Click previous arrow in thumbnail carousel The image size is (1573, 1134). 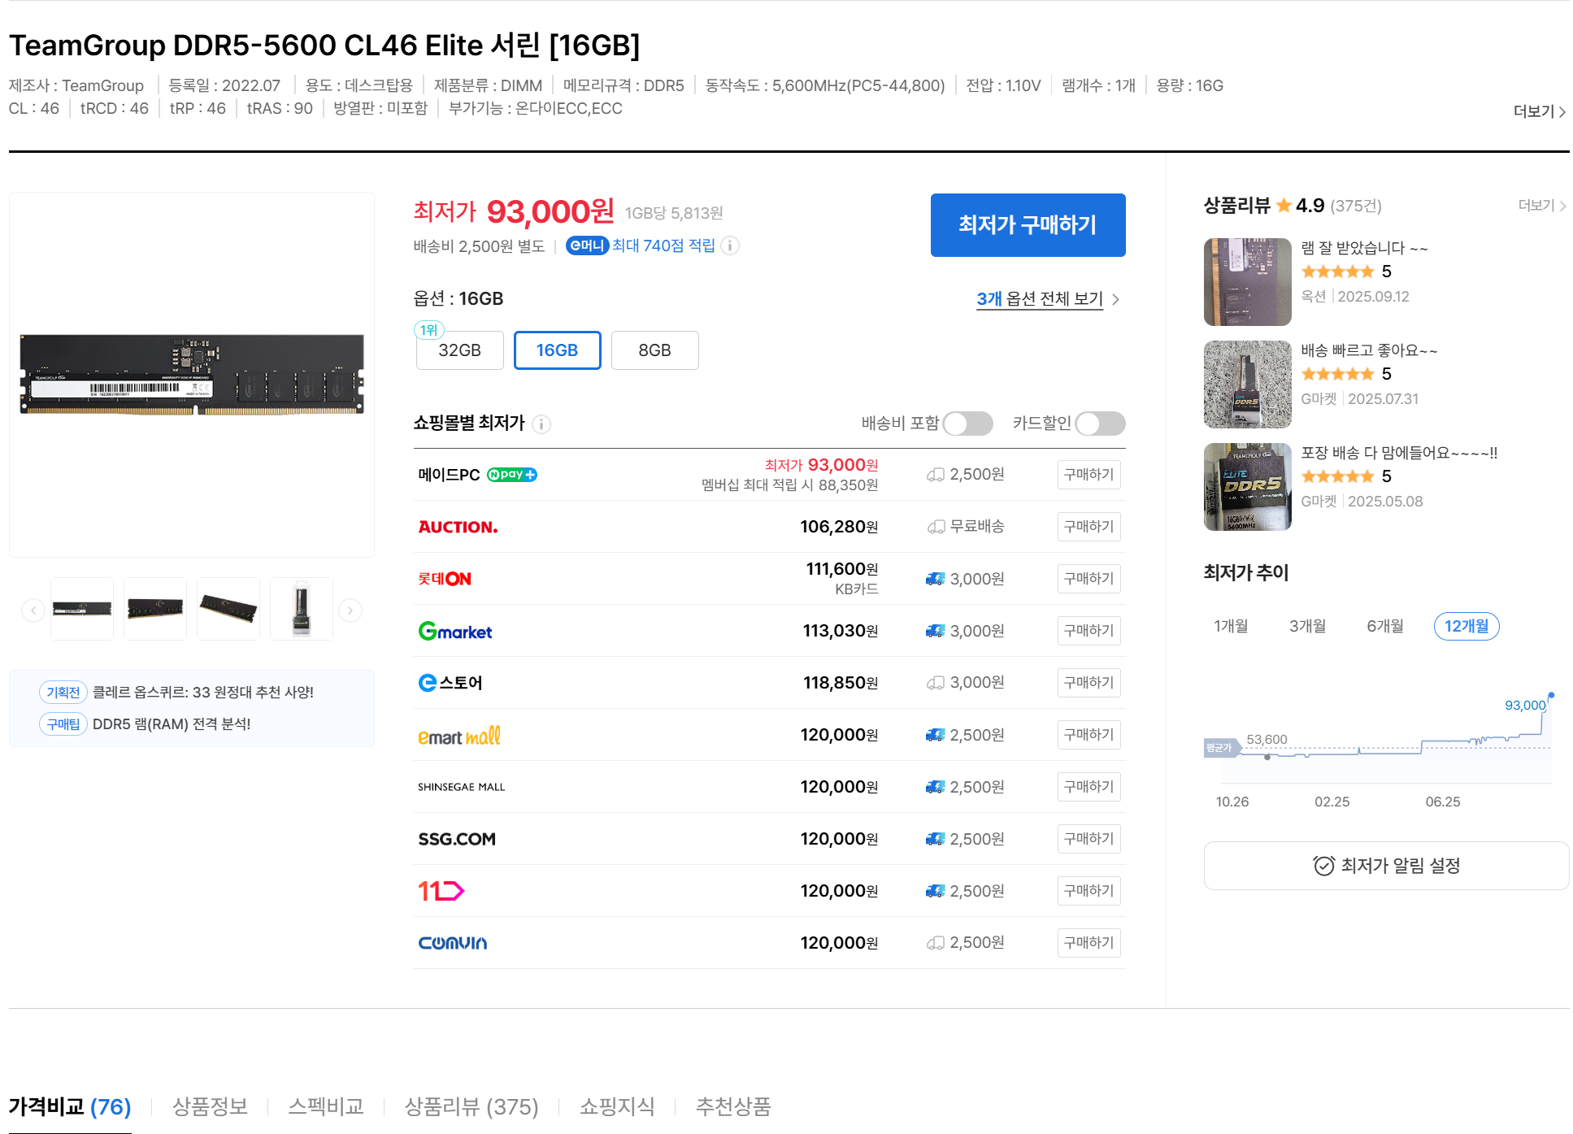tap(33, 610)
